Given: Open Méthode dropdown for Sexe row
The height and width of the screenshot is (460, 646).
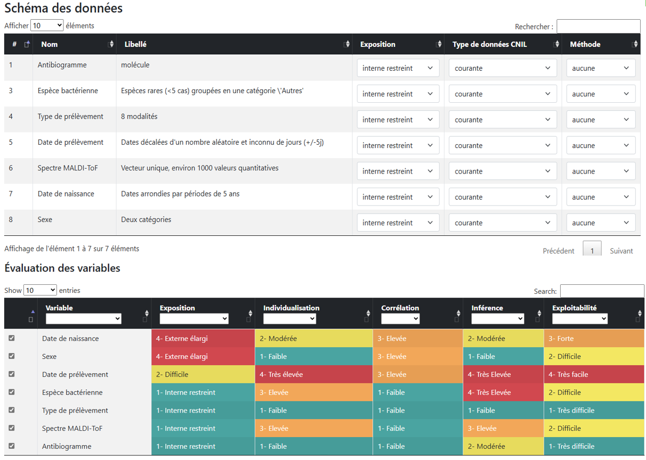Looking at the screenshot, I should pyautogui.click(x=601, y=223).
